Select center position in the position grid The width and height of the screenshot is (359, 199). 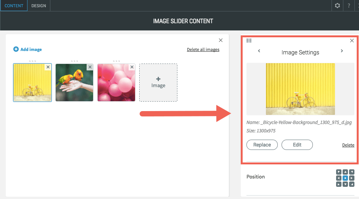point(345,178)
